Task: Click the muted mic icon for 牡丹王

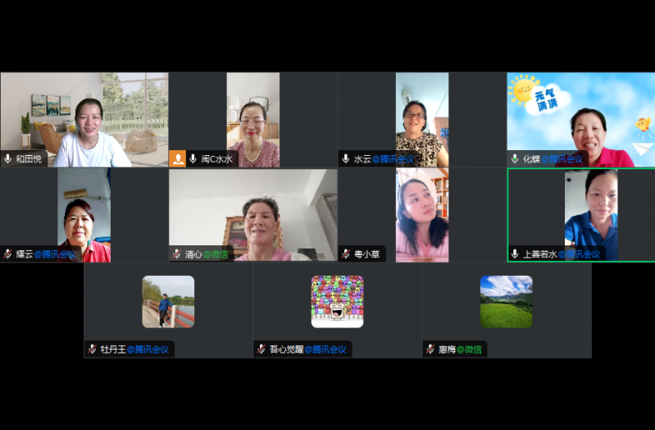Action: click(x=93, y=350)
